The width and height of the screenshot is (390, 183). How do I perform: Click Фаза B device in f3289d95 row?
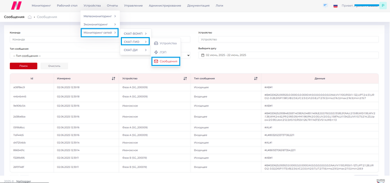coord(135,158)
